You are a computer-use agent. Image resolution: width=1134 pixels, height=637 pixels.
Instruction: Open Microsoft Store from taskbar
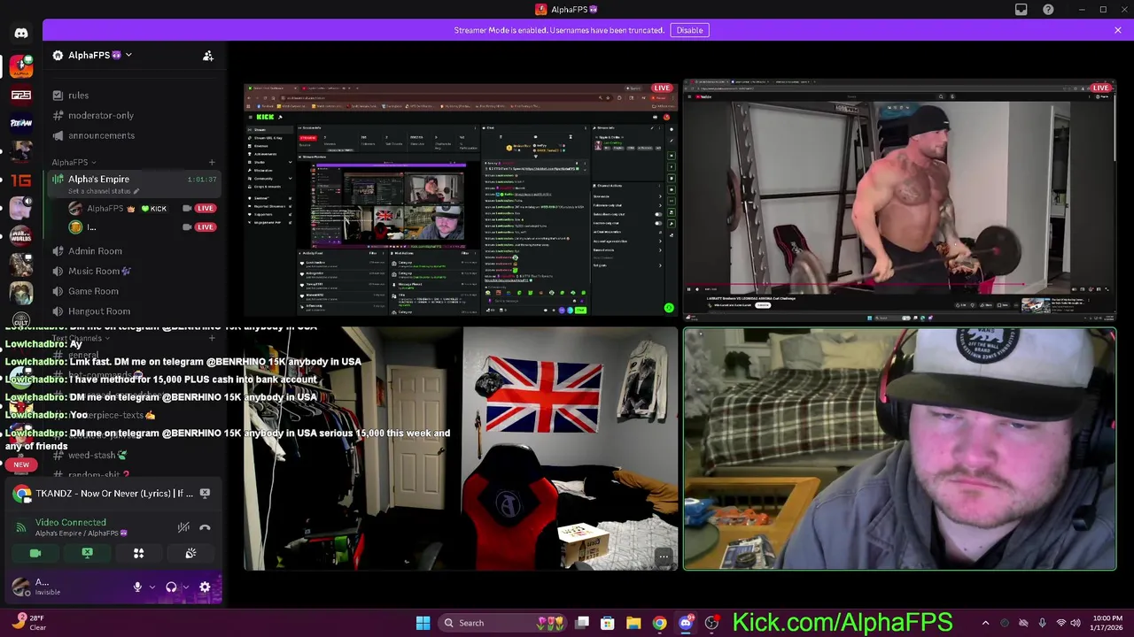point(608,623)
